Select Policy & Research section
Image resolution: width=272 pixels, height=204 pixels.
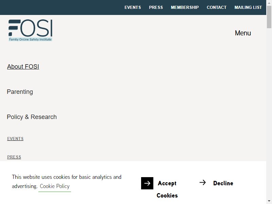[x=32, y=117]
